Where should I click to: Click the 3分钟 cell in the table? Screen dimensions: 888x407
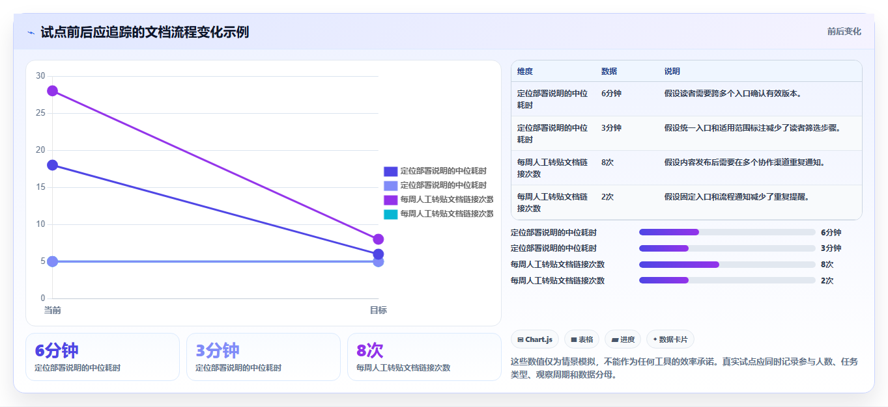click(x=611, y=128)
